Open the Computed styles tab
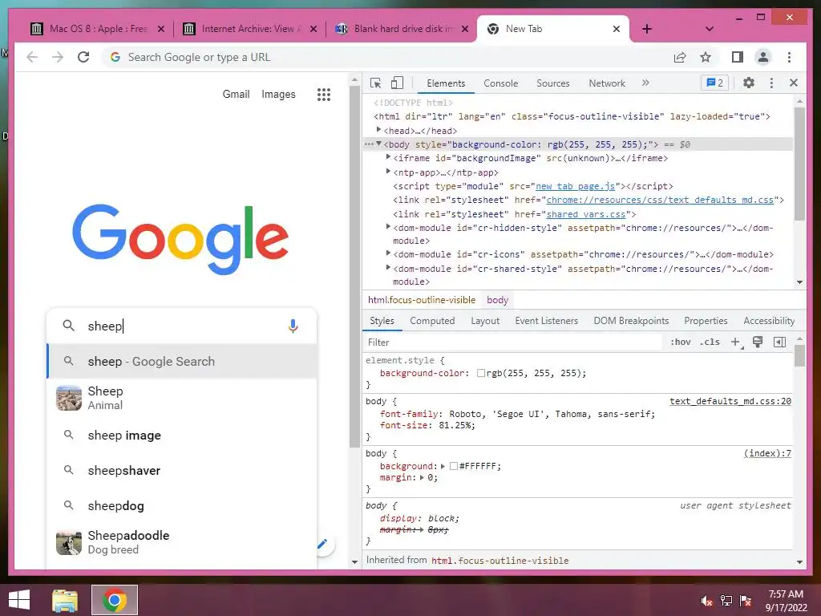This screenshot has width=821, height=616. coord(432,321)
